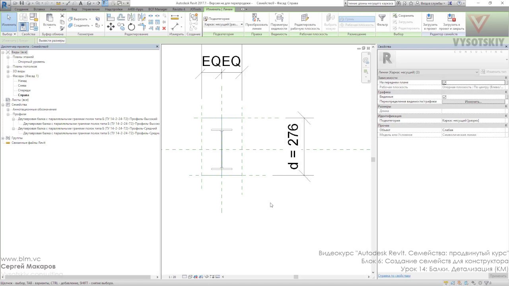Open the Создание ribbon tab

21,9
